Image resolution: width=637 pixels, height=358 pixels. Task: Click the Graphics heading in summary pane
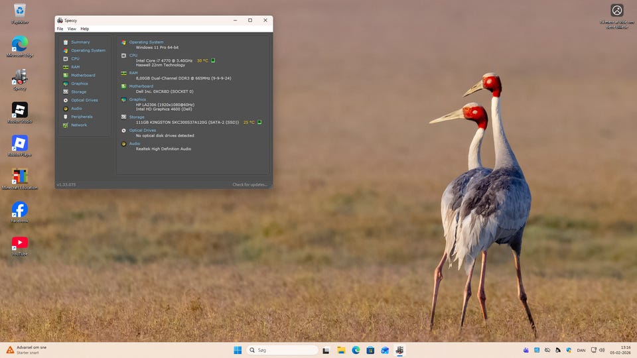point(137,99)
